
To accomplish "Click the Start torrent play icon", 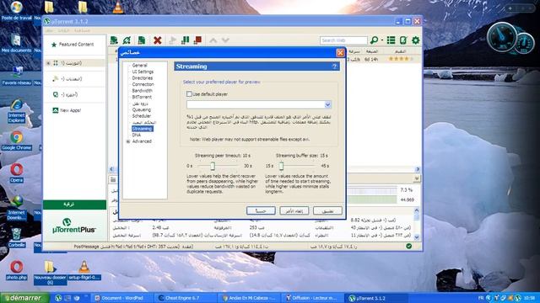I will [x=173, y=40].
